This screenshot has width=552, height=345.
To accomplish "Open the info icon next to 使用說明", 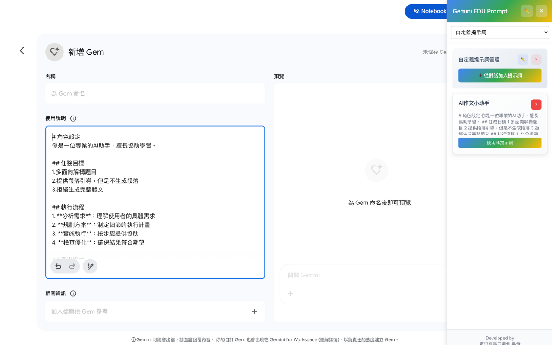I will click(x=73, y=118).
